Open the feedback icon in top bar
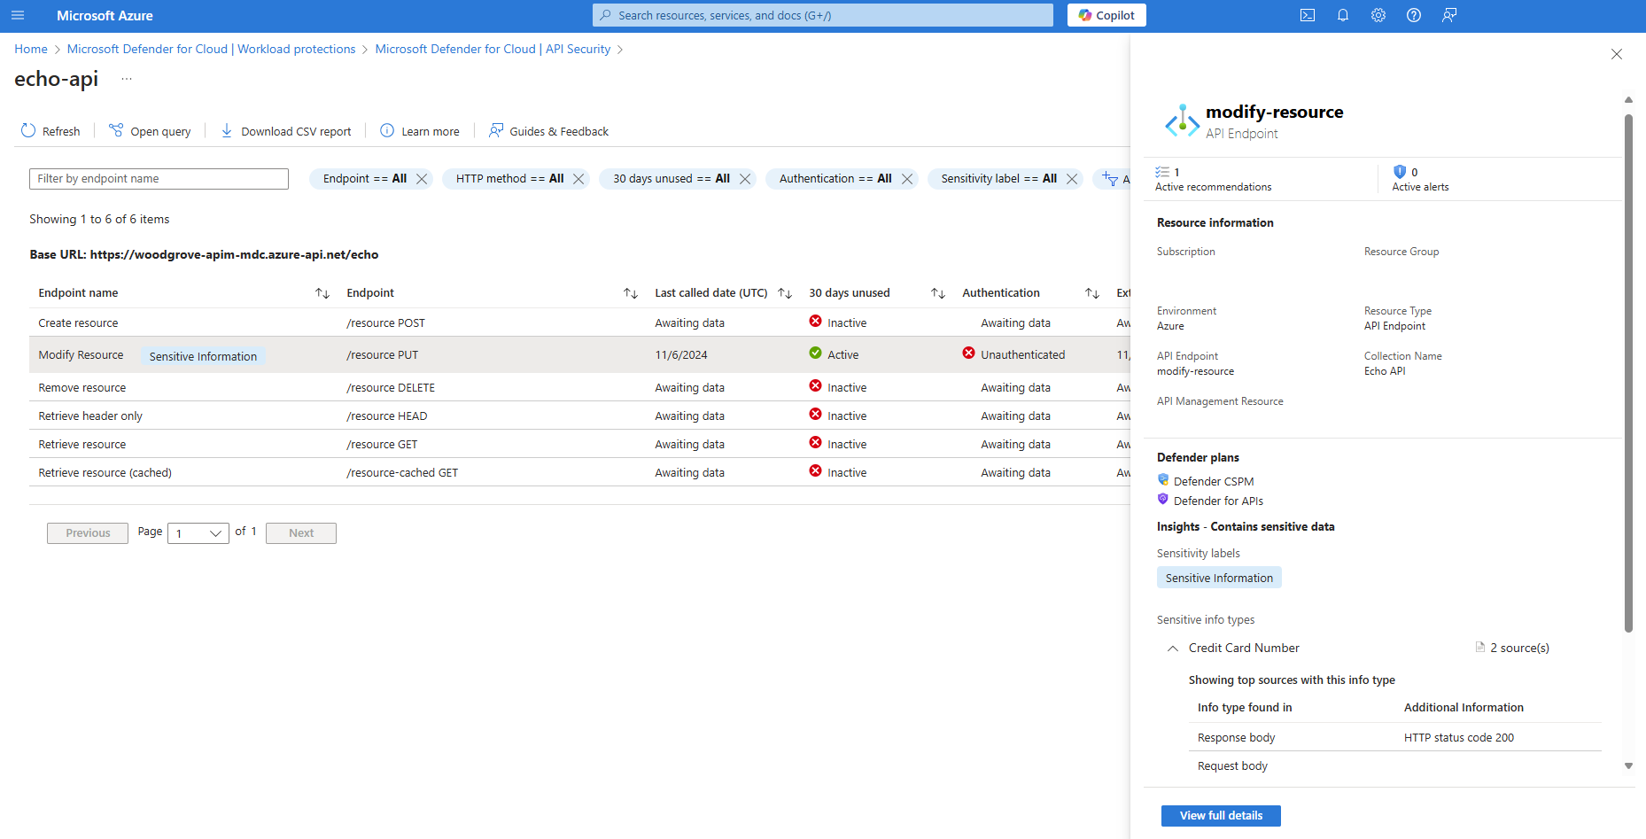This screenshot has width=1646, height=839. tap(1449, 15)
